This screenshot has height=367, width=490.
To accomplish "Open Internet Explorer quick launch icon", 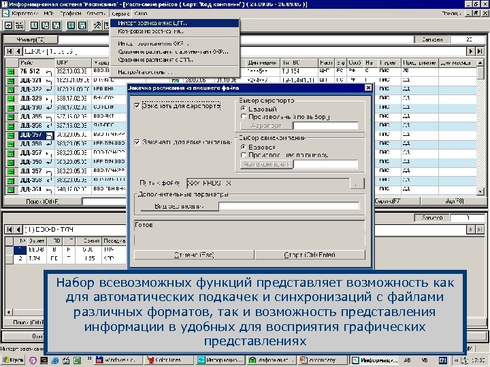I will pos(55,360).
